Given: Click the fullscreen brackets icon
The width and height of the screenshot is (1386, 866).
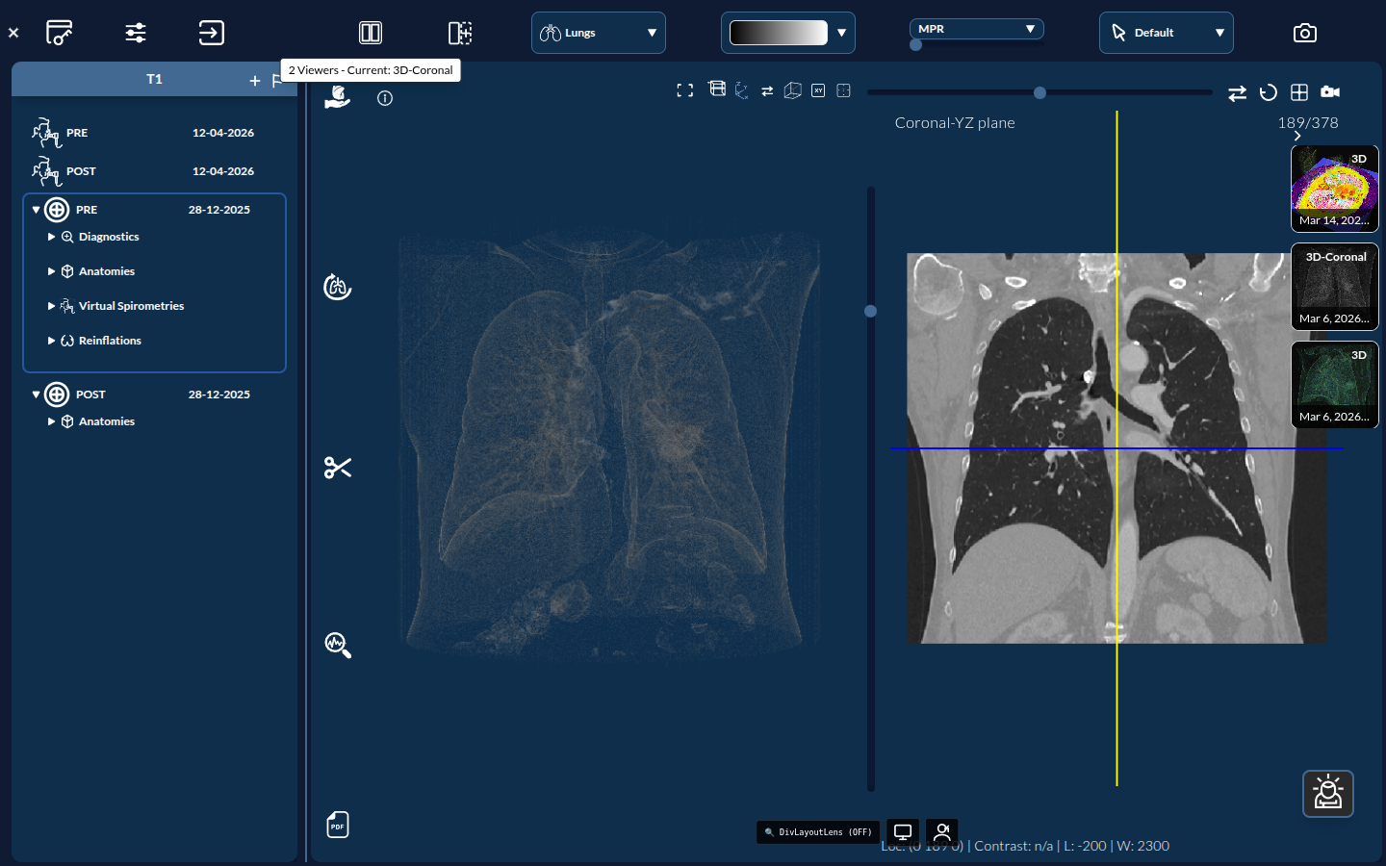Looking at the screenshot, I should click(x=685, y=90).
